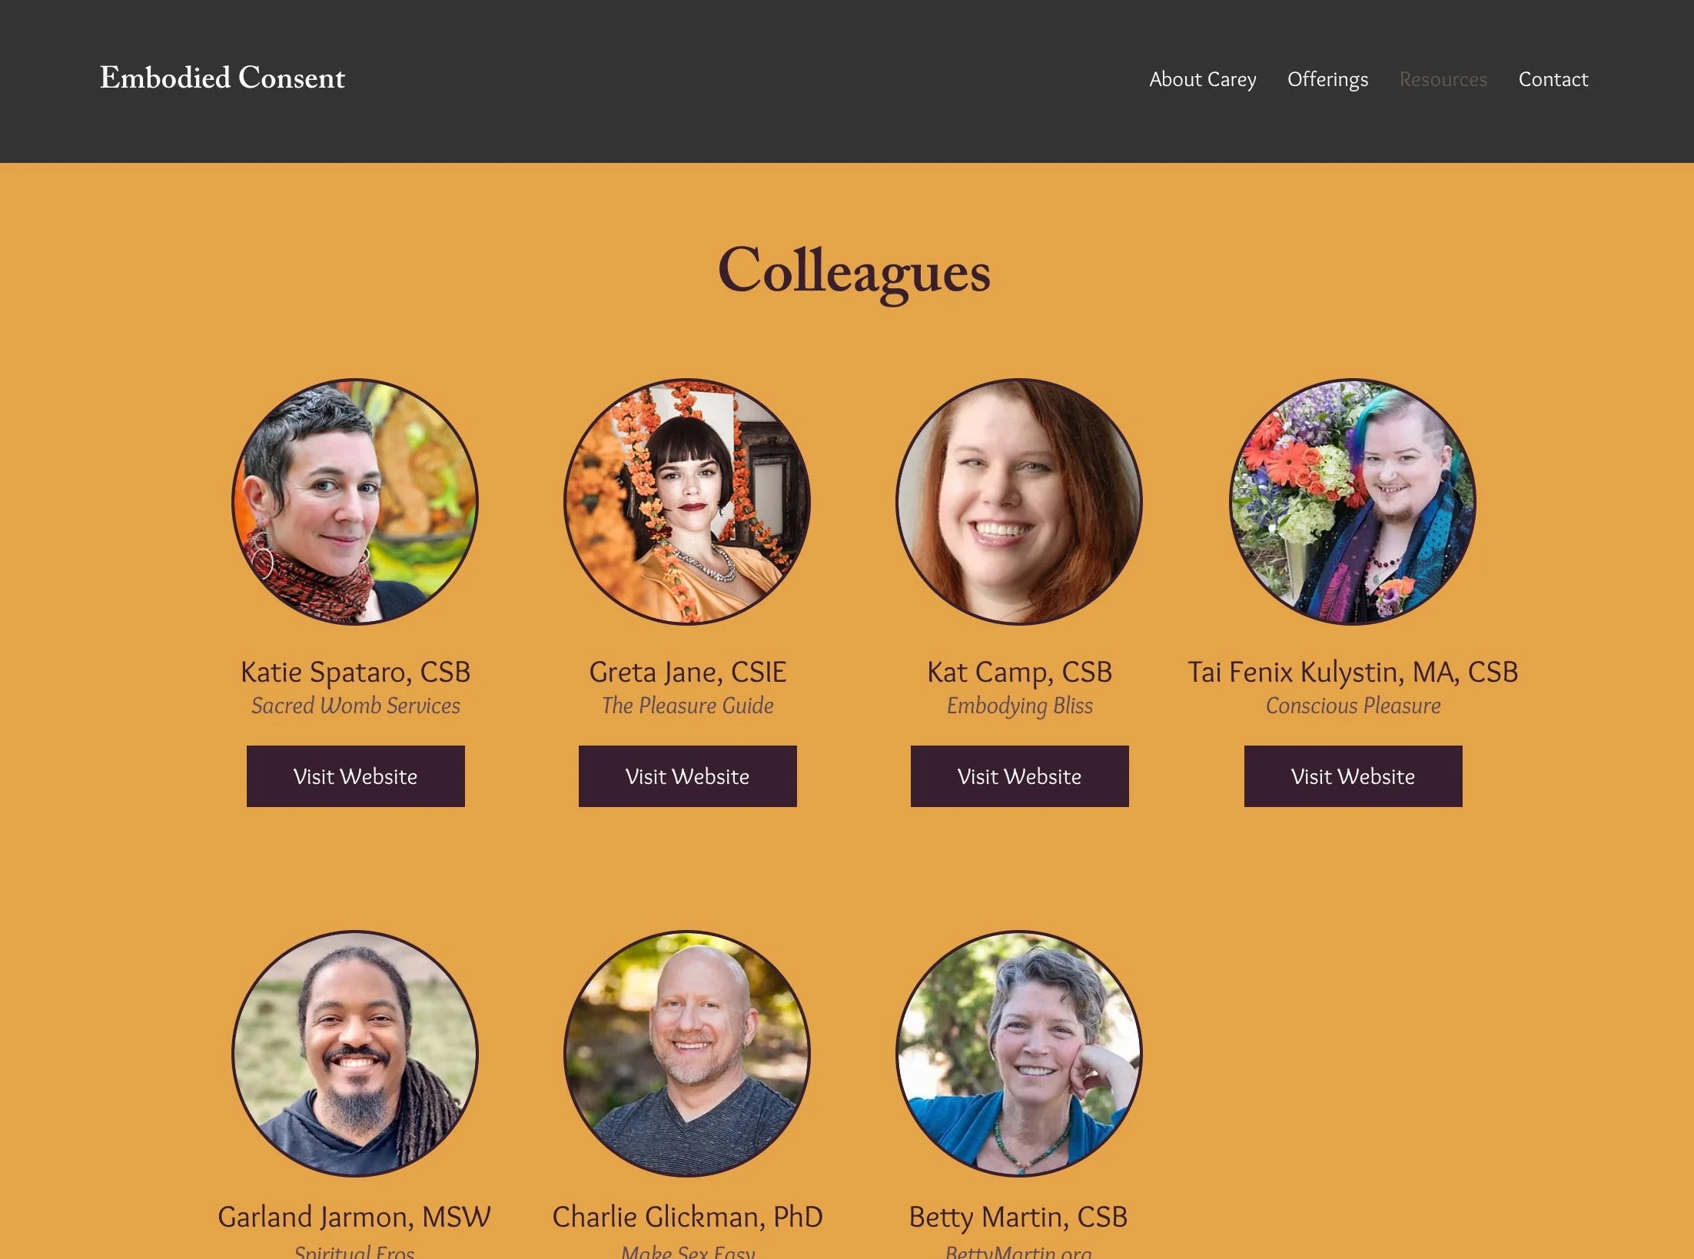Visit Website for The Pleasure Guide

tap(687, 776)
